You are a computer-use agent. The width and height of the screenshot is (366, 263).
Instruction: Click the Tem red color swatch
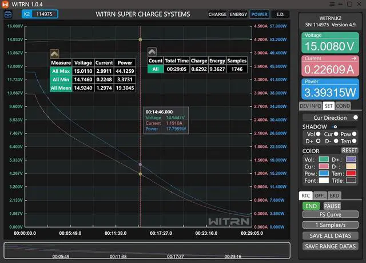[x=352, y=173]
